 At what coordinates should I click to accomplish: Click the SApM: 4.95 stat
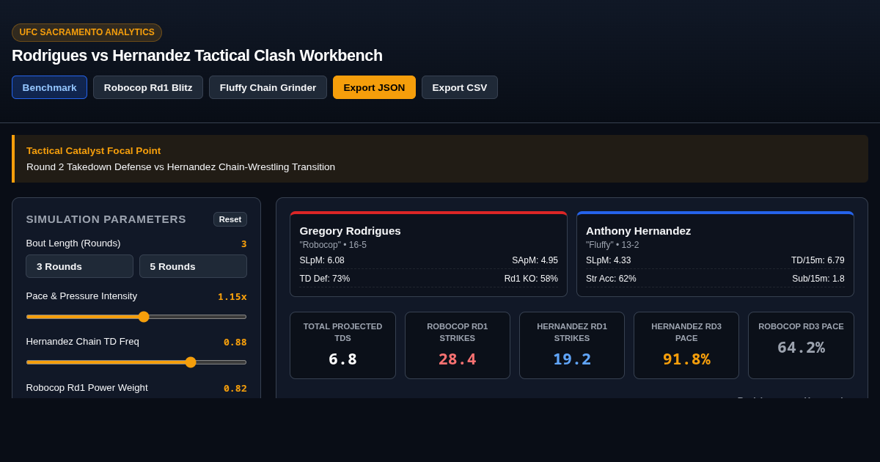click(x=535, y=260)
